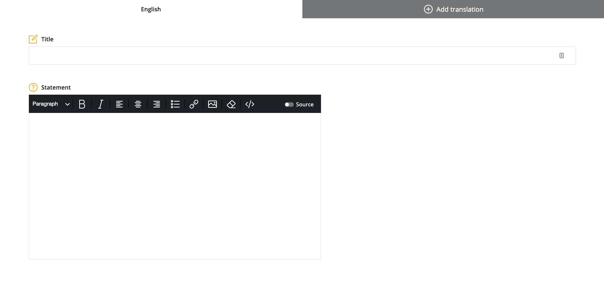Click the eraser clear formatting icon

point(231,104)
